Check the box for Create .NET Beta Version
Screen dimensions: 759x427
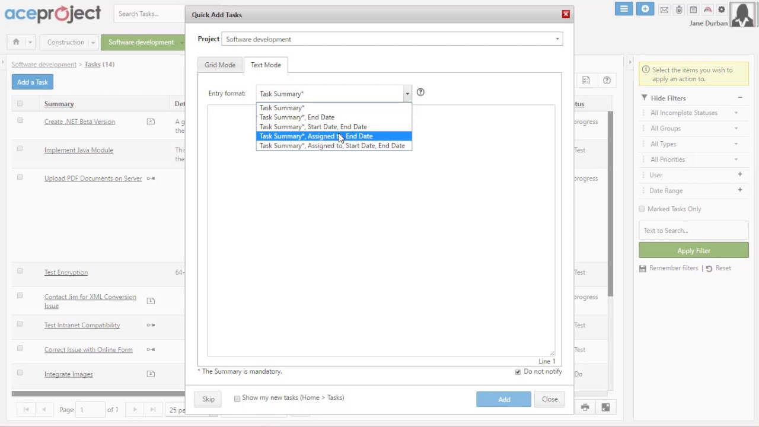(20, 120)
